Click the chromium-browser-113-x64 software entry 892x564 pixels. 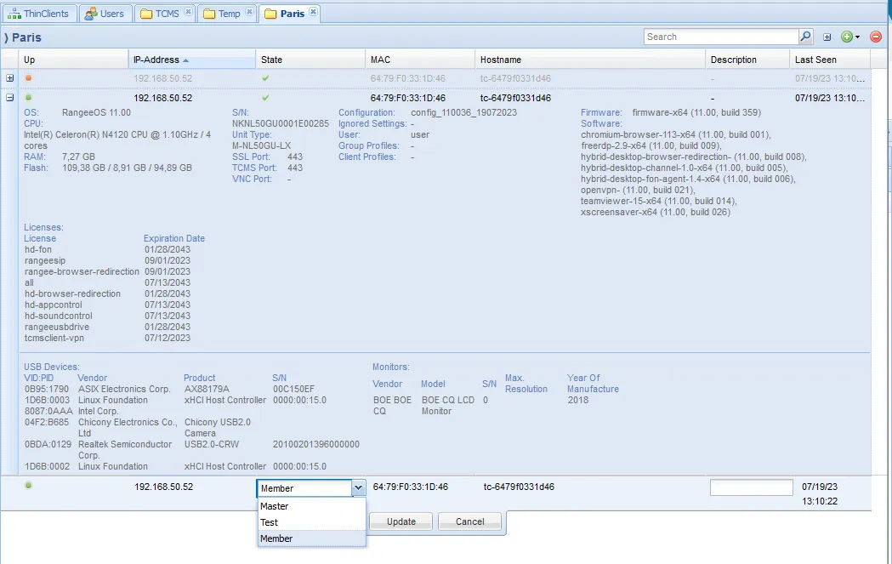676,135
